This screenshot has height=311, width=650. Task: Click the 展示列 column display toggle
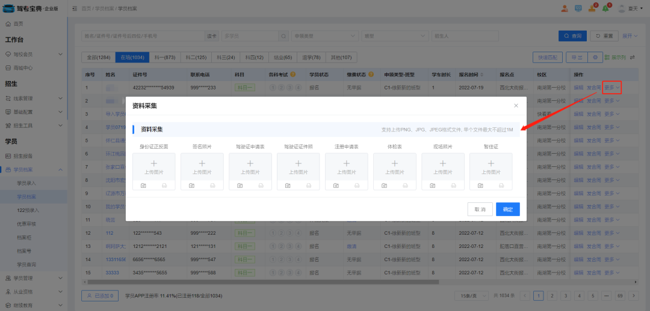615,58
